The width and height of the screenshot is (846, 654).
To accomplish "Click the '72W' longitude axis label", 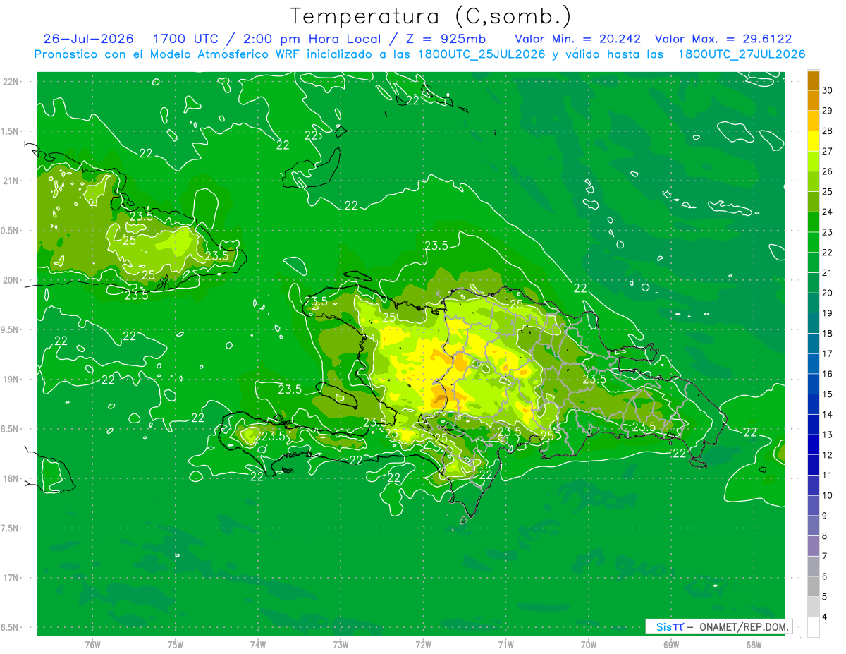I will click(x=423, y=645).
